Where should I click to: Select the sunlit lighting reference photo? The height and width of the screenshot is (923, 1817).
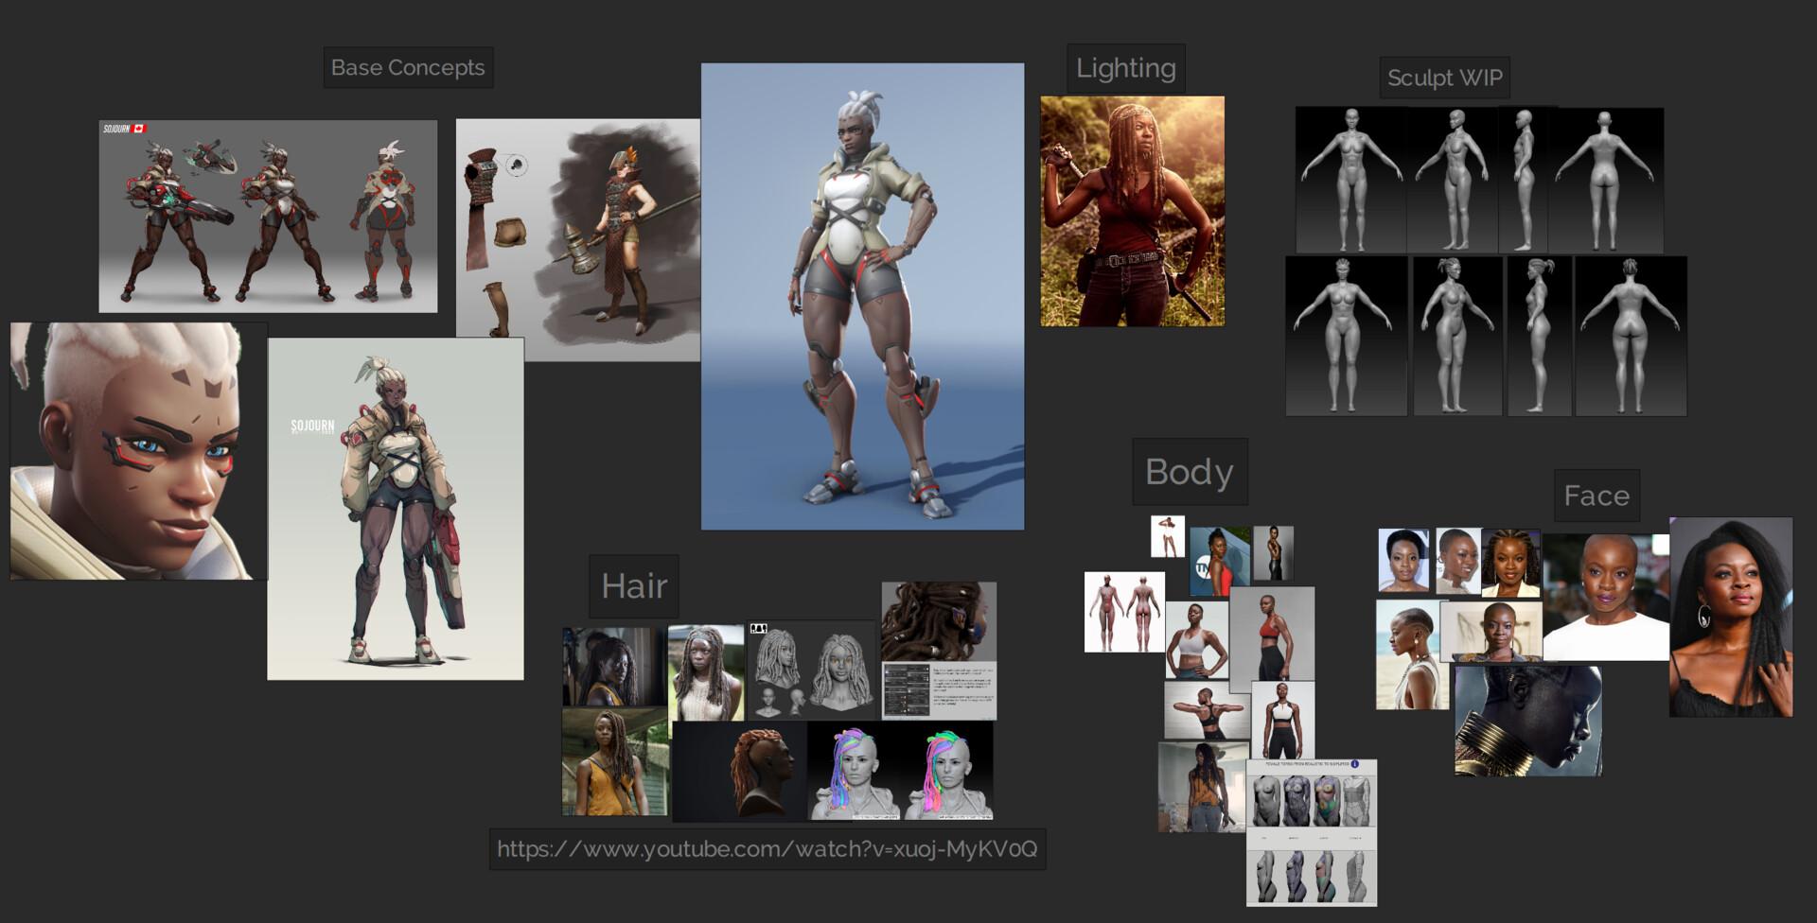pos(1133,211)
